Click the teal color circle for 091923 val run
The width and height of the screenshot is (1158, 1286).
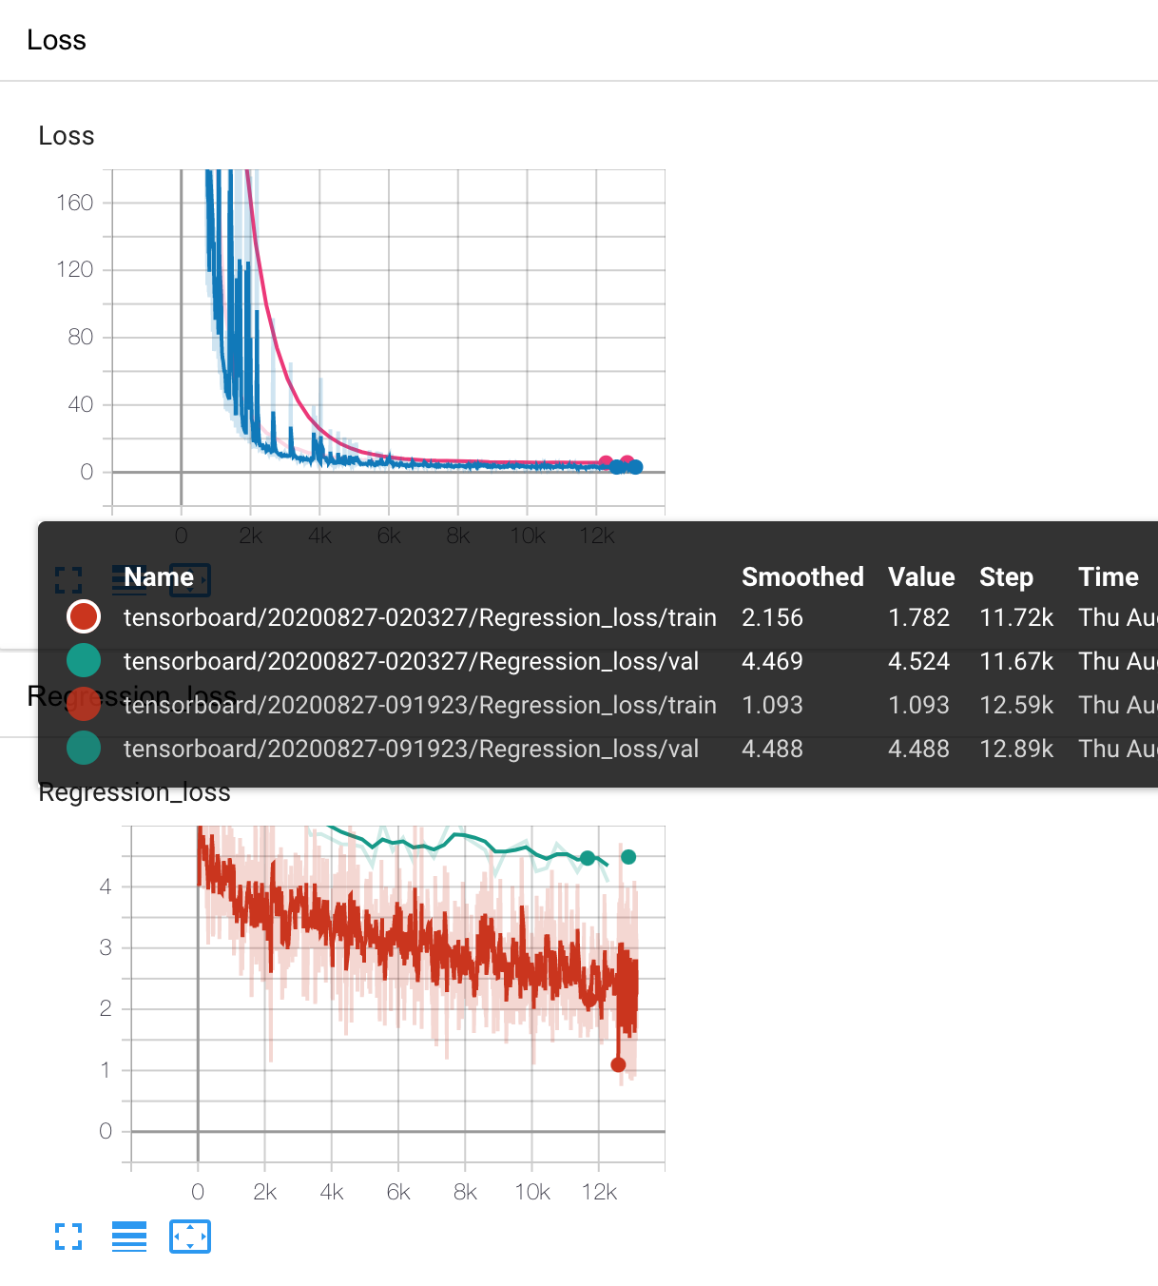coord(83,749)
